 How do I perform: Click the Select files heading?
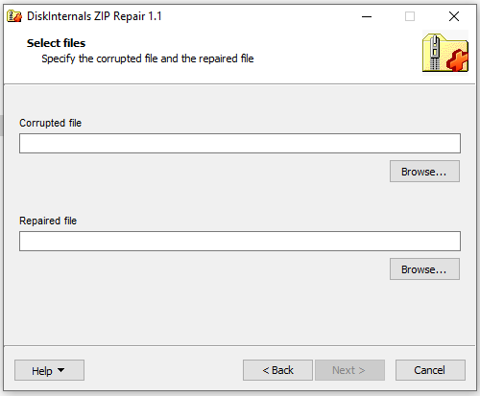click(56, 43)
